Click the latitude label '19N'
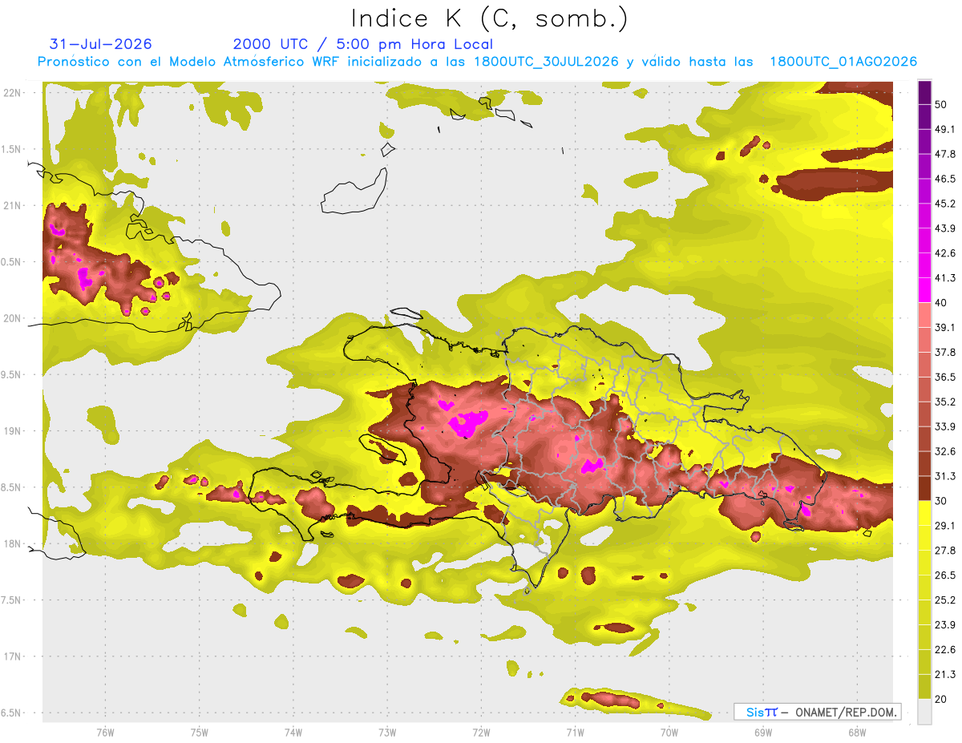Image resolution: width=962 pixels, height=743 pixels. tap(13, 432)
